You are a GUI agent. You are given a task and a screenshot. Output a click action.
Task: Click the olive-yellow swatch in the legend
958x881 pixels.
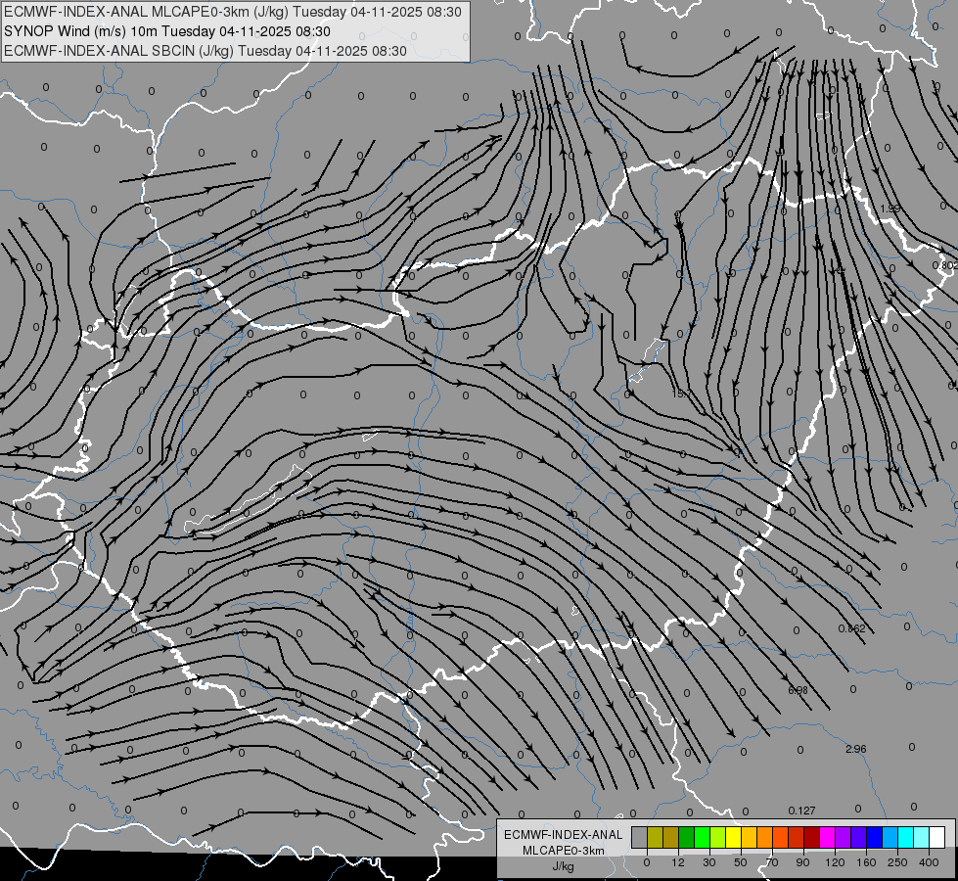coord(655,837)
